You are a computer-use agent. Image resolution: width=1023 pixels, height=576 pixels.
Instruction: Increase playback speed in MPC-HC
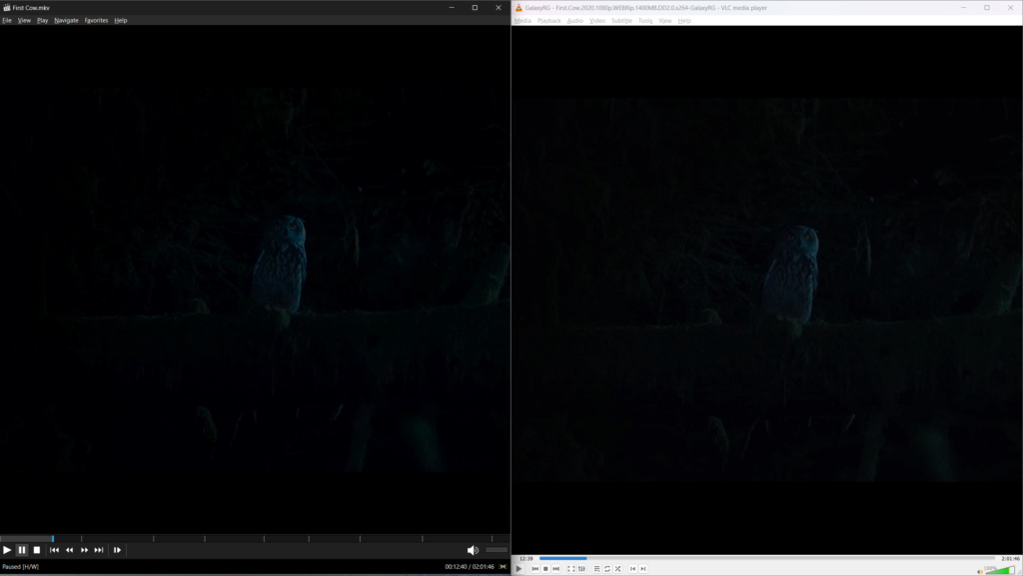click(x=84, y=550)
